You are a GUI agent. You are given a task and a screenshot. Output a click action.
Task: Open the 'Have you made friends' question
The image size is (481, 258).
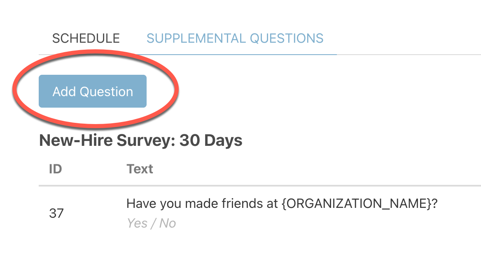tap(282, 203)
